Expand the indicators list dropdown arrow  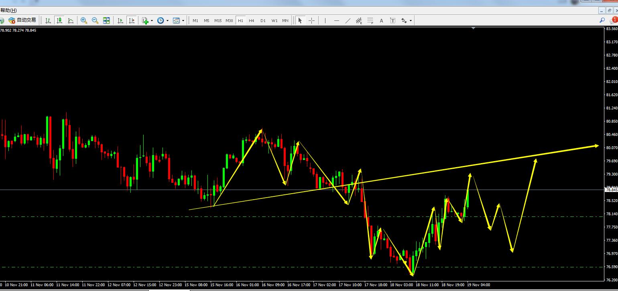click(152, 20)
